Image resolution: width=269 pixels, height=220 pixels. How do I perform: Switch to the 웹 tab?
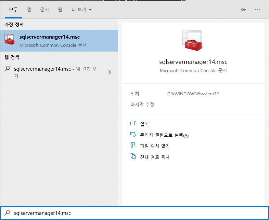[60, 10]
